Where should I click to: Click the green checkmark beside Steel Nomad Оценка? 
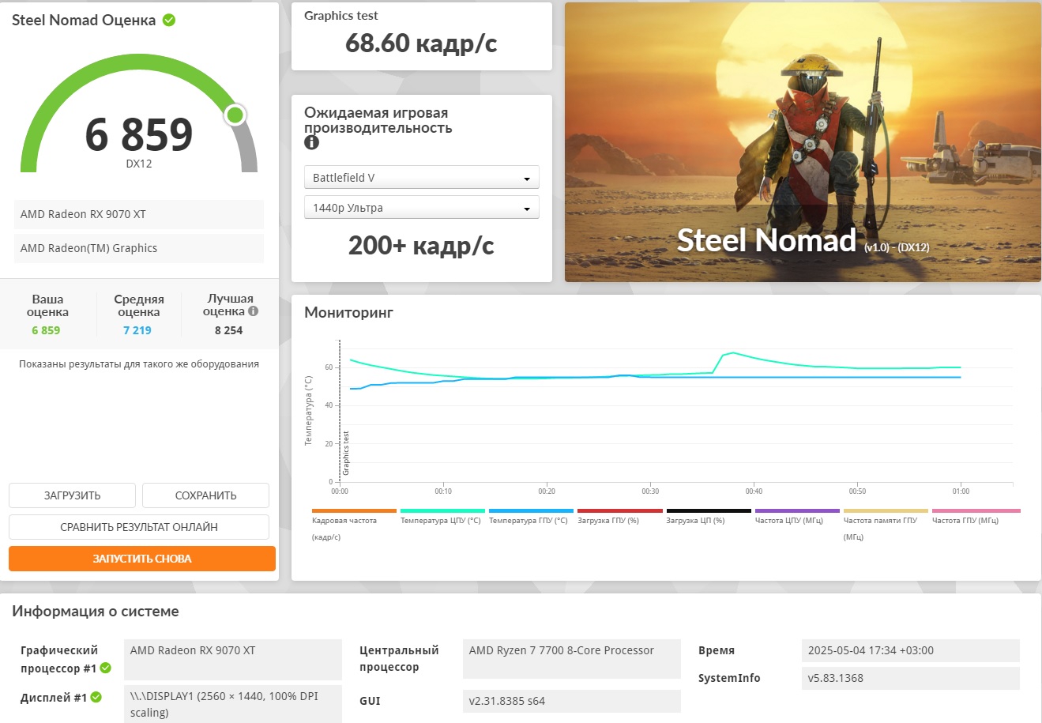(x=169, y=21)
